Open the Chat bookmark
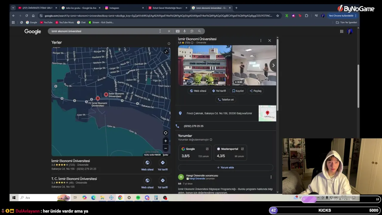The height and width of the screenshot is (215, 382). (81, 22)
